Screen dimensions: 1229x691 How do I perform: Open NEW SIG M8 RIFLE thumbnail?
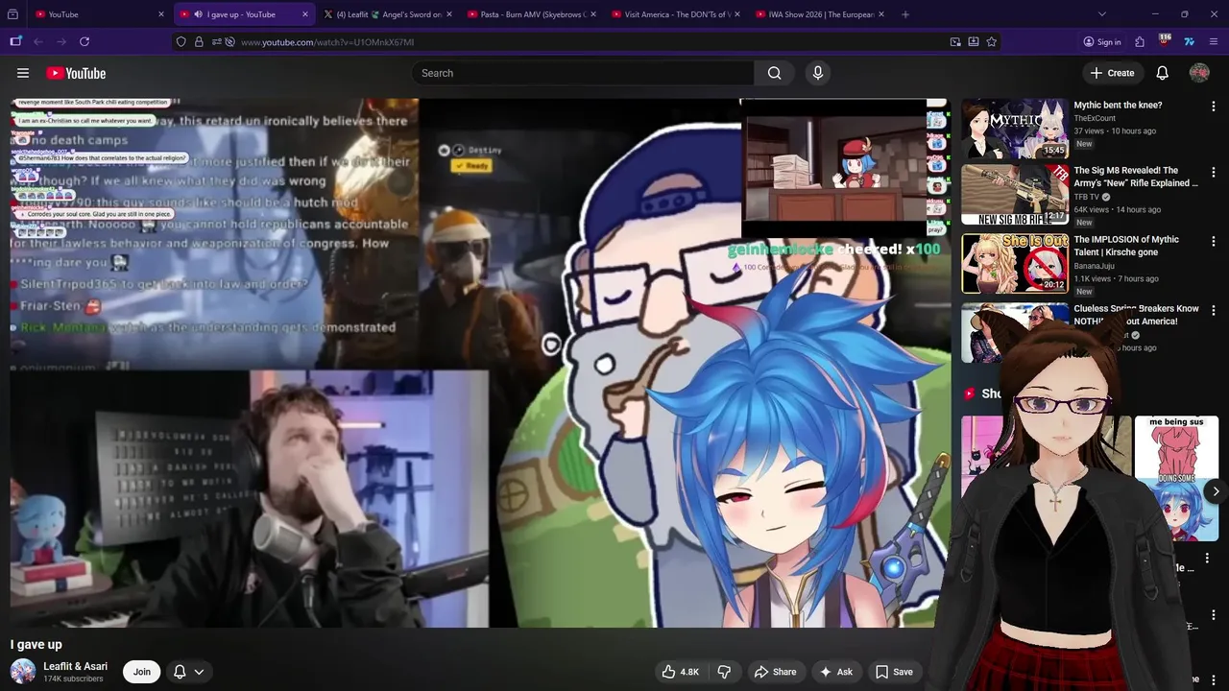click(1015, 195)
